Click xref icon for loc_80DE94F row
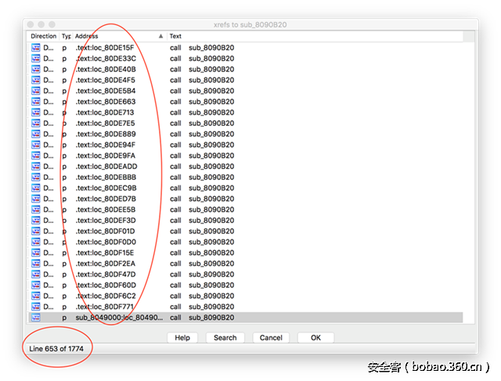 36,145
